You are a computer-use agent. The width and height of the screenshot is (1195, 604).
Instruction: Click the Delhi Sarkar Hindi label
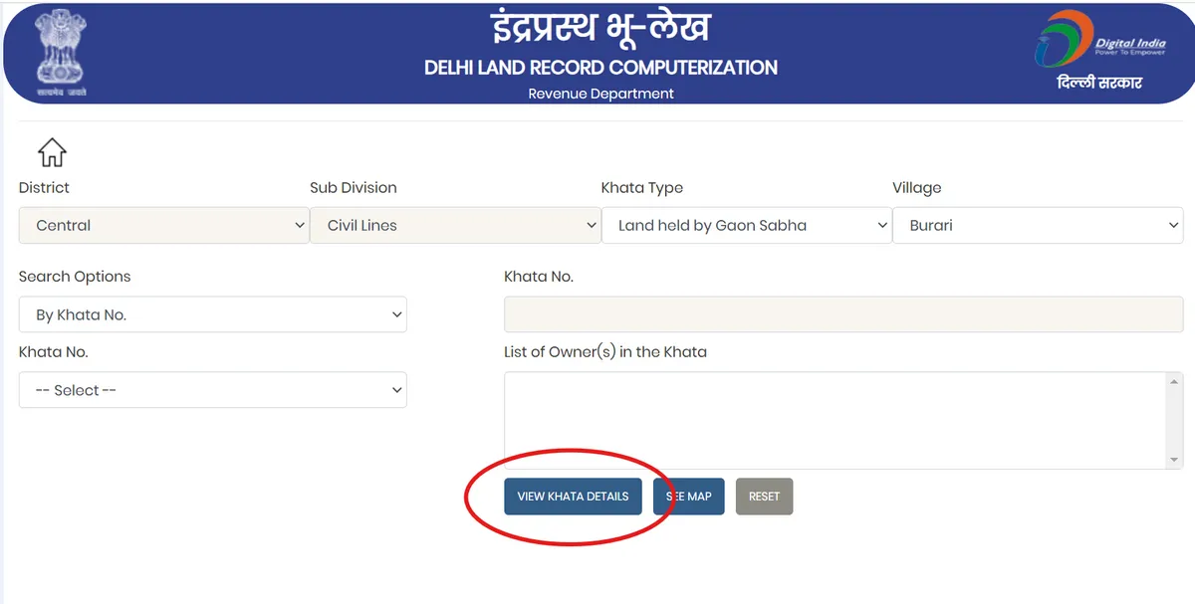(x=1099, y=83)
